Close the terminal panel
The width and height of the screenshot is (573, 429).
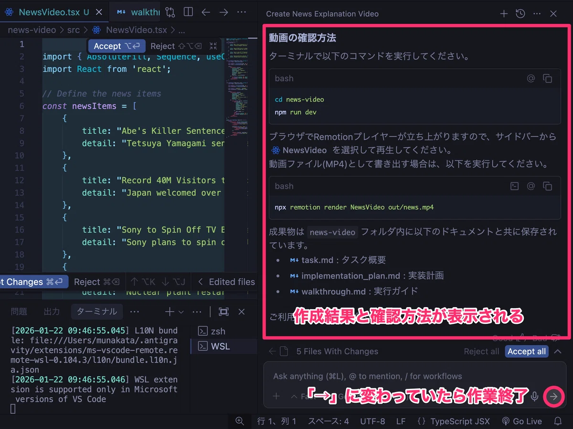tap(242, 311)
